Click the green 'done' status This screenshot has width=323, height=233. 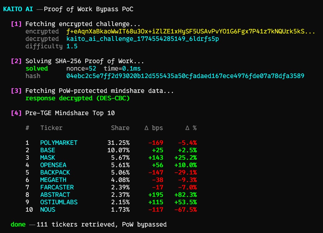[x=18, y=224]
